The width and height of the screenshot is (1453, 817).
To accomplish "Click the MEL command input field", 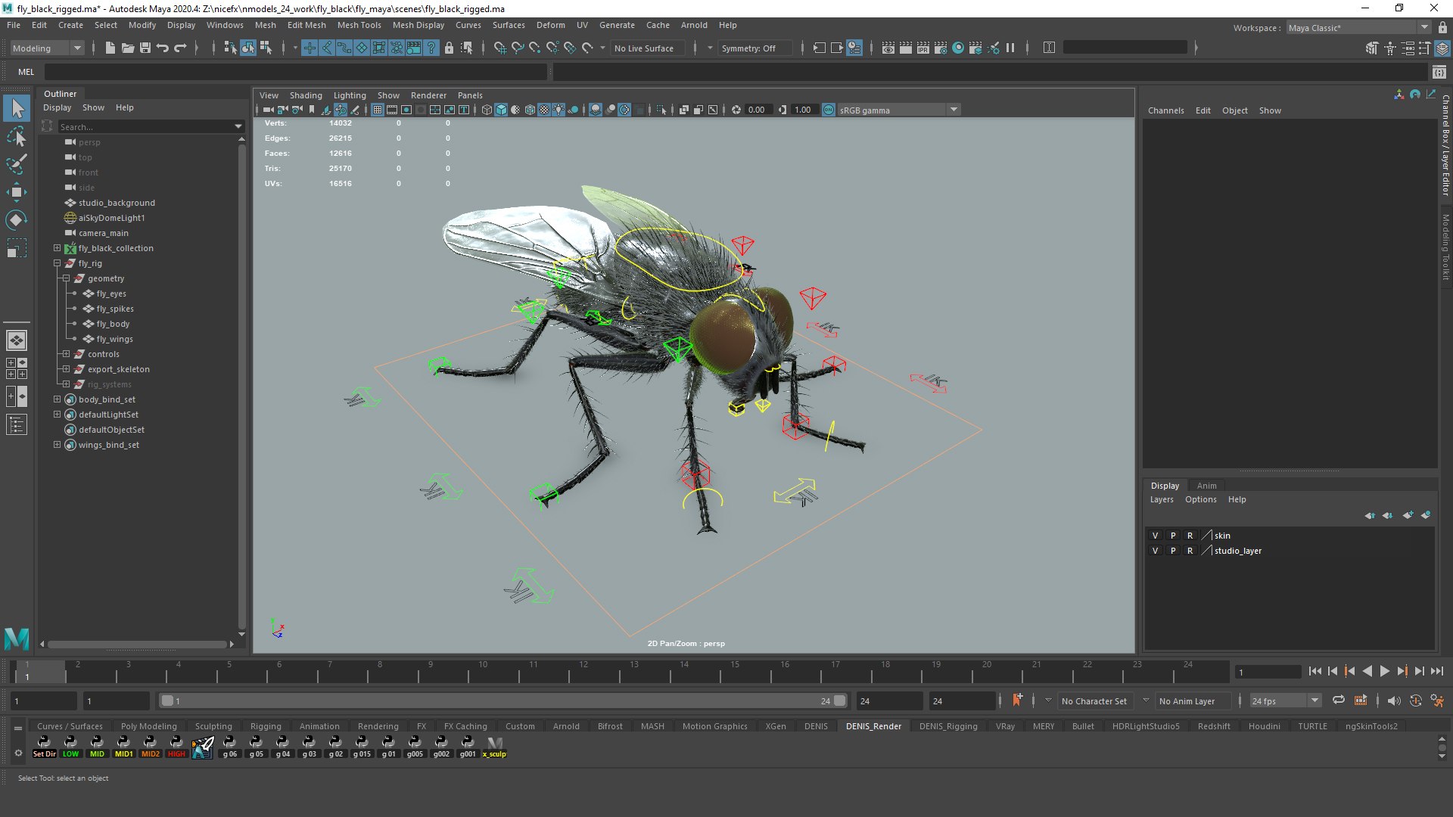I will (295, 72).
